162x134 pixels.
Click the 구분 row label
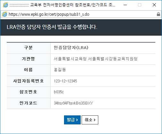click(x=28, y=47)
